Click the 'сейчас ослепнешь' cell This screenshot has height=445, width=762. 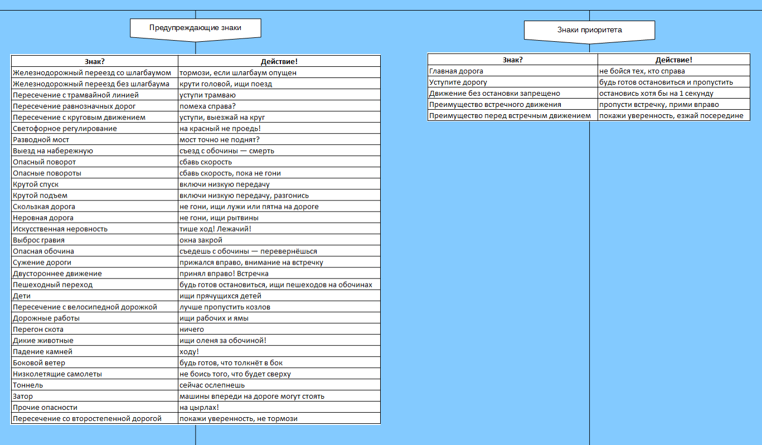pos(279,385)
